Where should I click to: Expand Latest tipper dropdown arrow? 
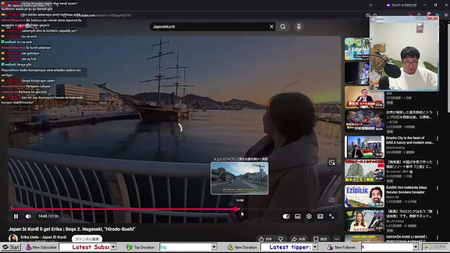click(x=315, y=247)
